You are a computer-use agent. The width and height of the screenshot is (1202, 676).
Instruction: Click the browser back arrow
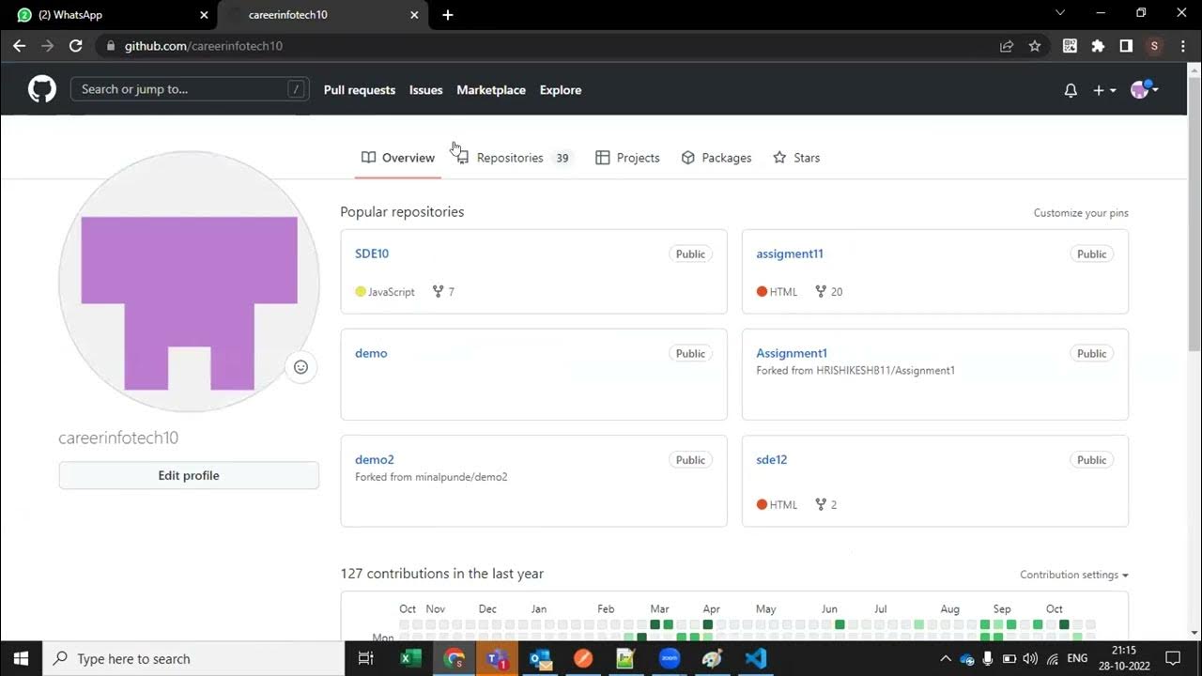19,45
